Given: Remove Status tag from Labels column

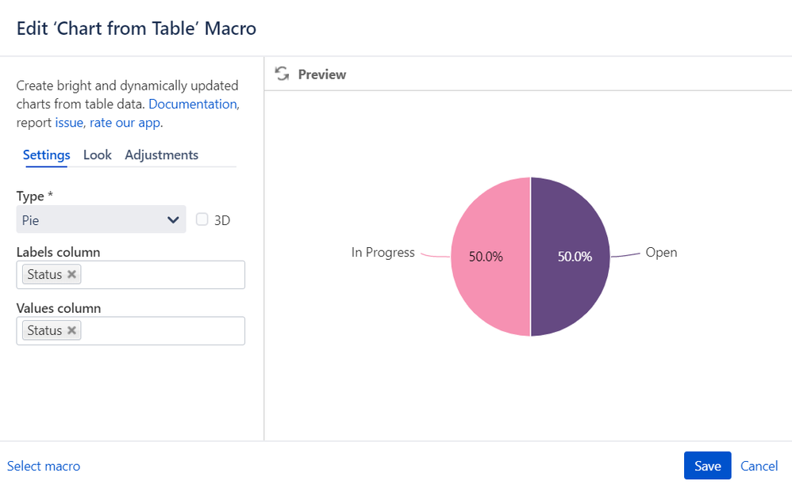Looking at the screenshot, I should pyautogui.click(x=71, y=274).
